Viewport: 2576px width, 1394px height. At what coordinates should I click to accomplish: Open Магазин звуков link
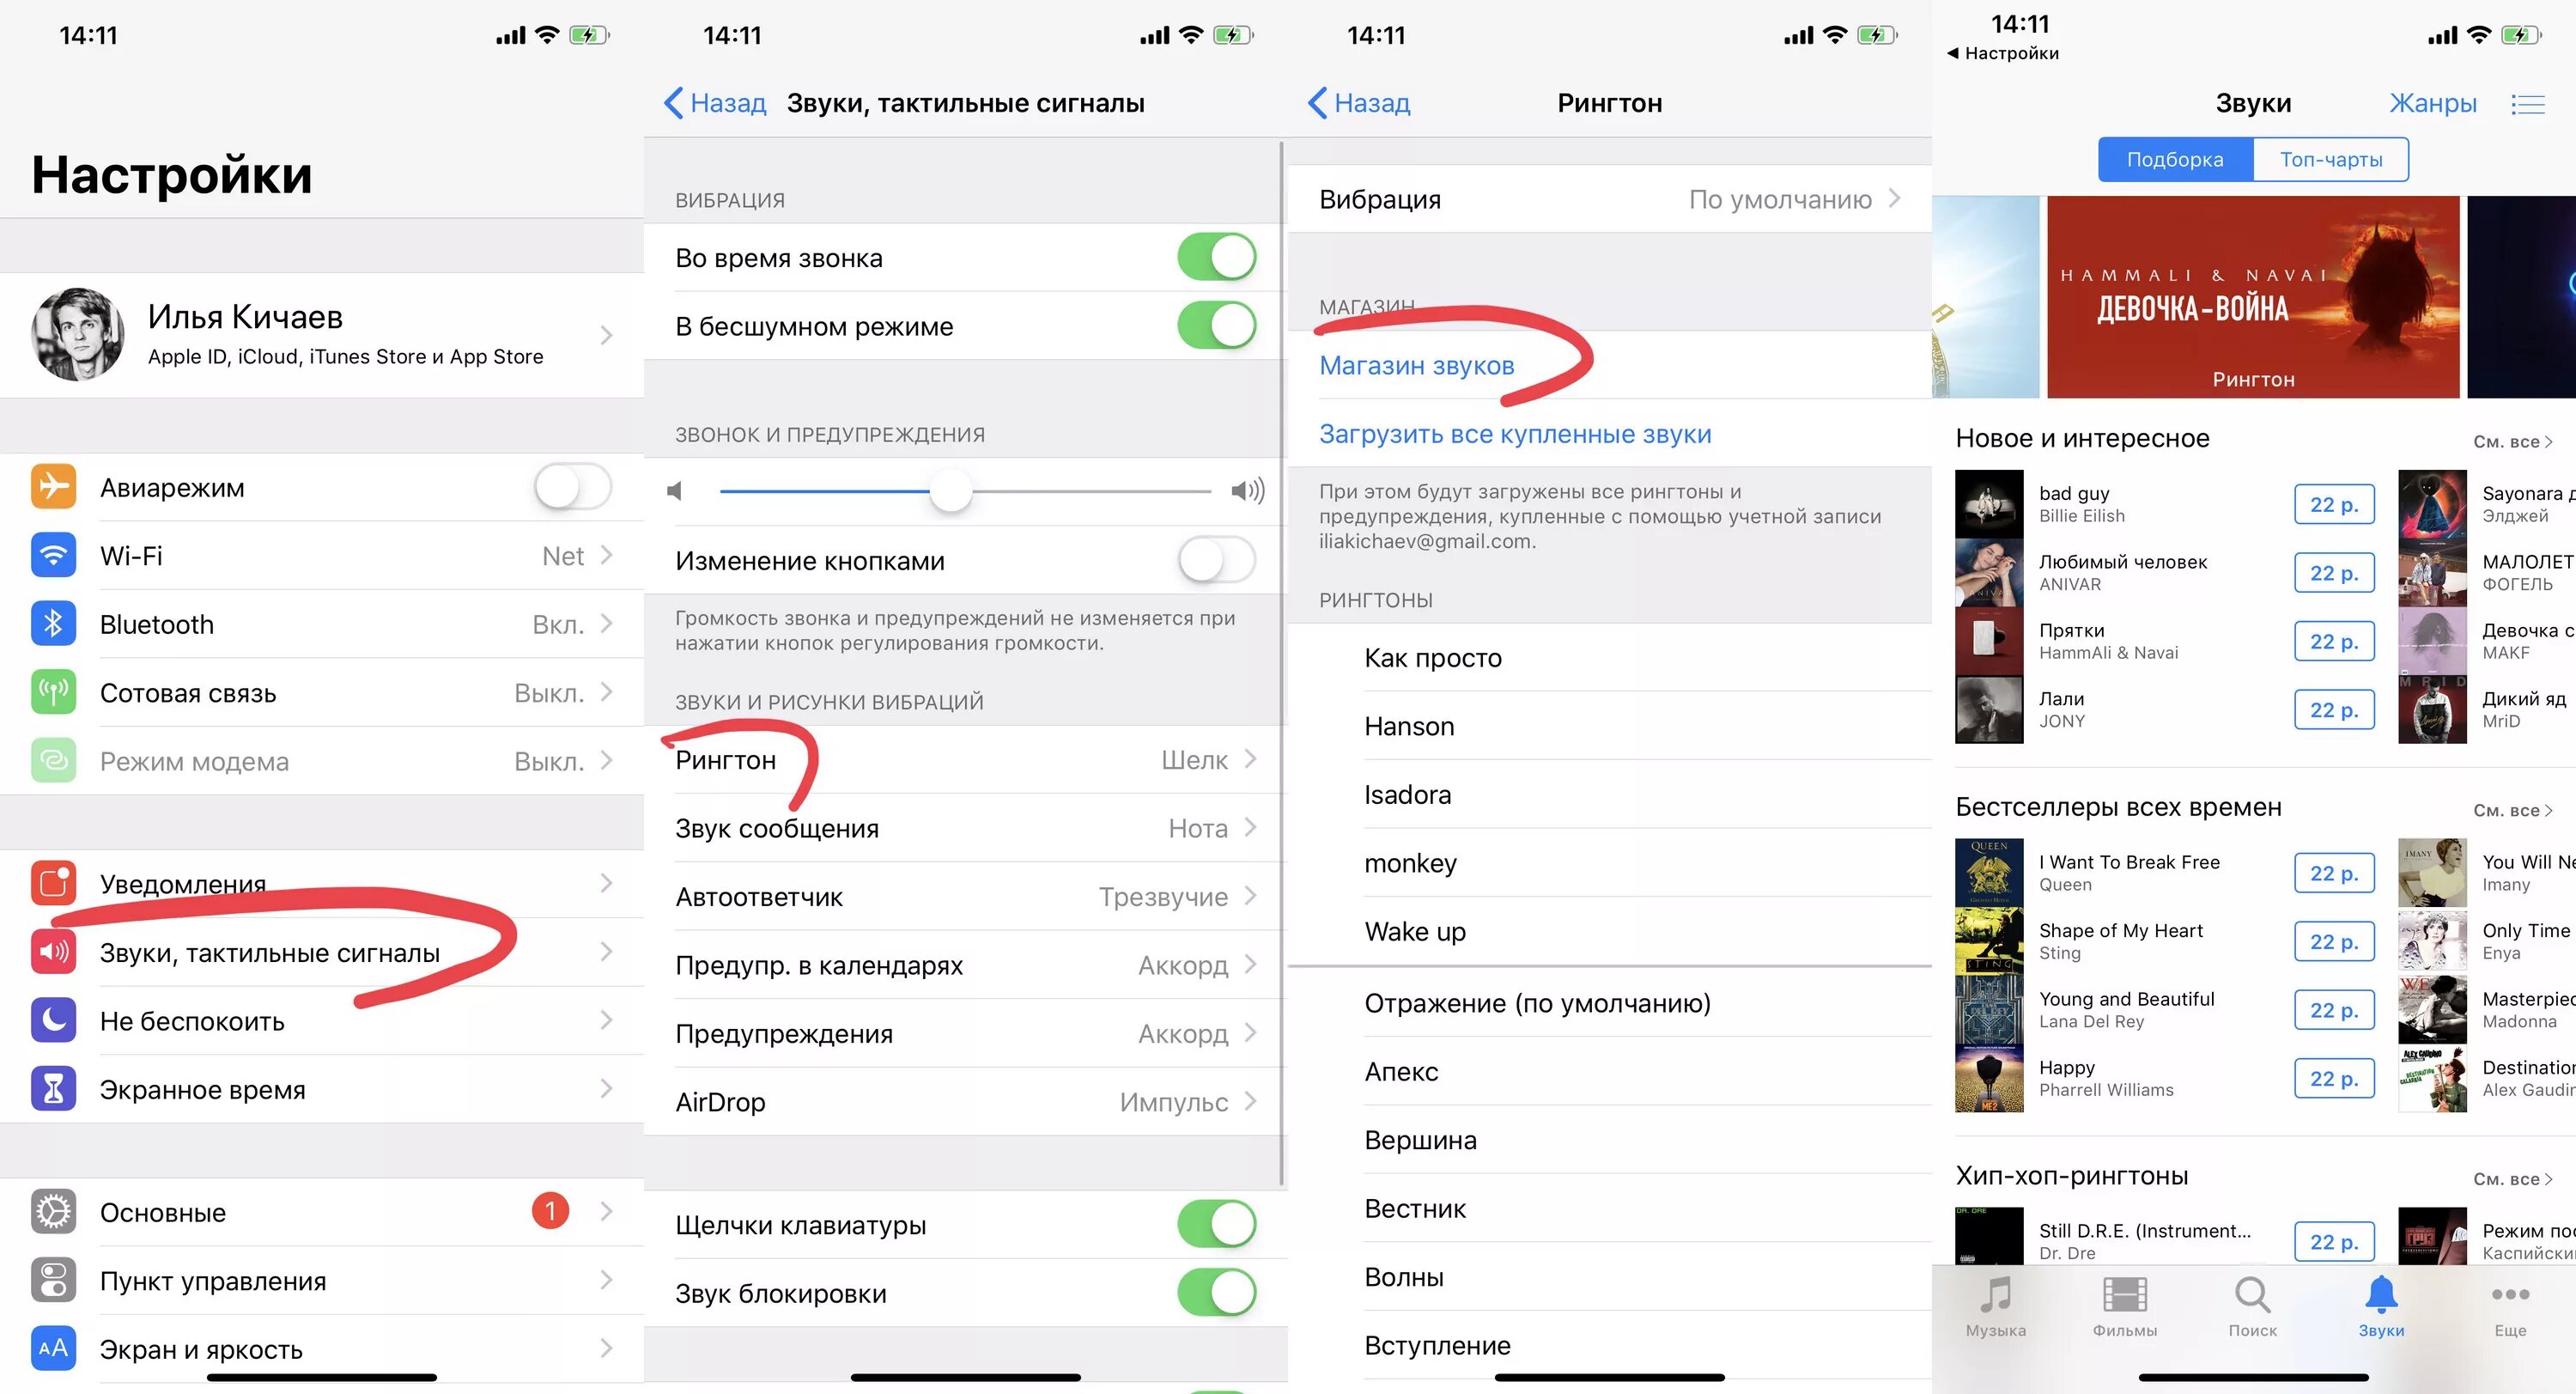point(1418,366)
